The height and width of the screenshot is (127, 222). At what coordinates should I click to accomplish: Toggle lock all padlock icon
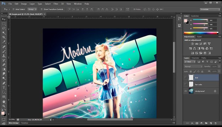(x=202, y=72)
